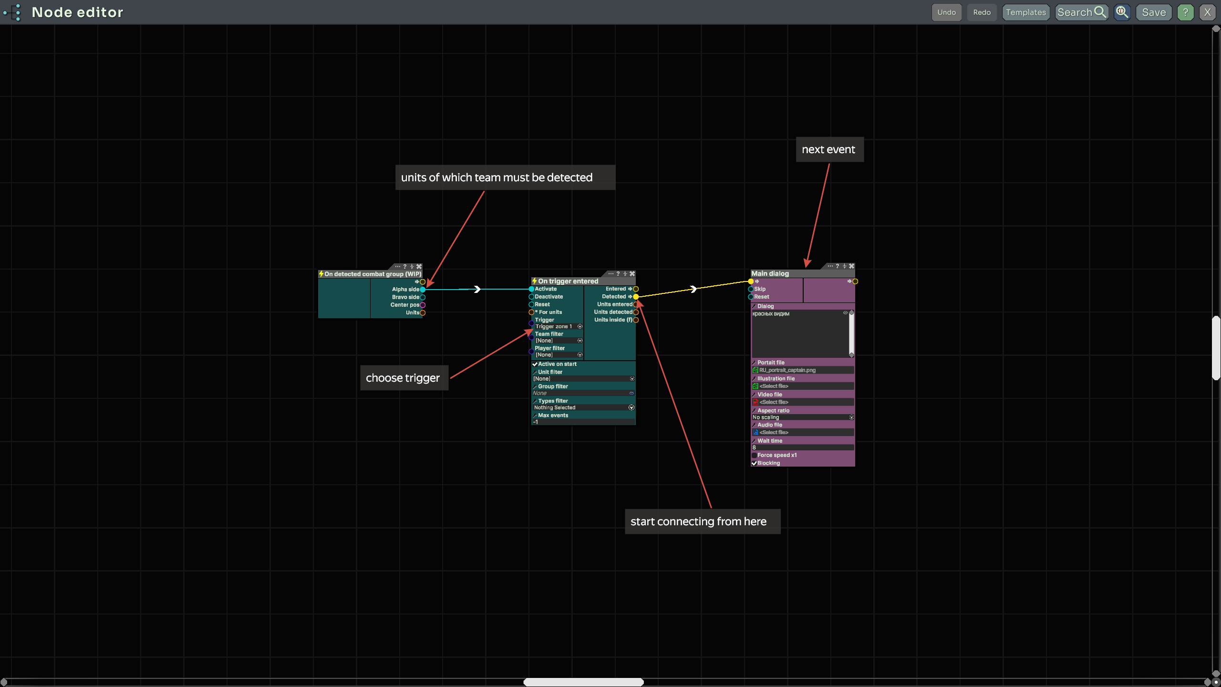This screenshot has height=687, width=1221.
Task: Open options dots on On detected combat group node
Action: click(397, 267)
